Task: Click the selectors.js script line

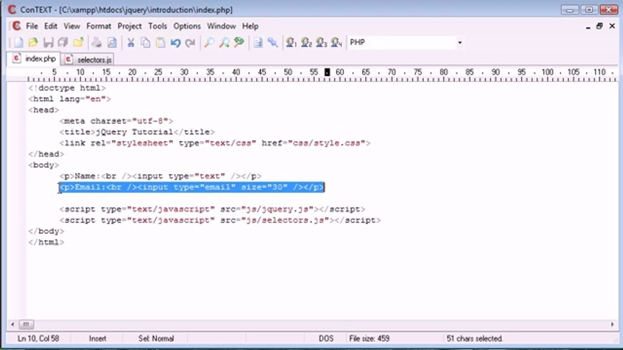Action: 220,220
